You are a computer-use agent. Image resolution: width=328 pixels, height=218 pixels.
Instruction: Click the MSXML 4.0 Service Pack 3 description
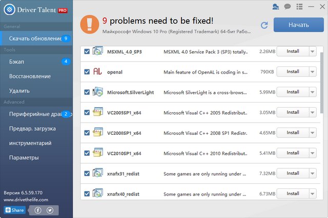(x=206, y=52)
